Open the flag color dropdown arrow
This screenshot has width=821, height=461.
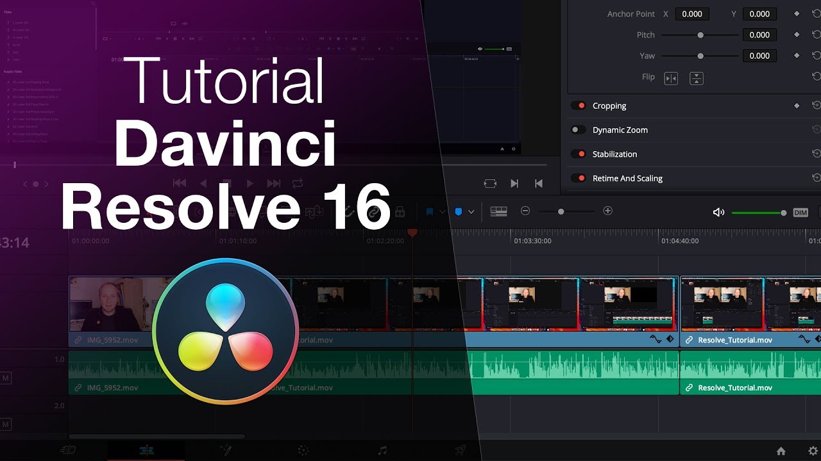(x=443, y=212)
